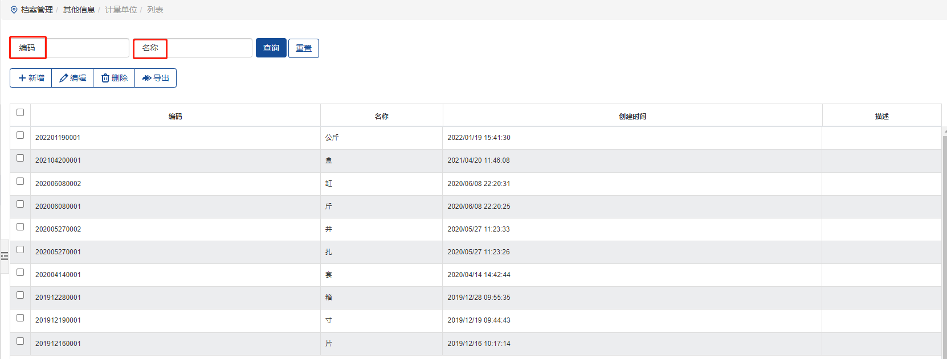Check the row 202201190001 checkbox
The image size is (947, 359).
click(x=21, y=135)
